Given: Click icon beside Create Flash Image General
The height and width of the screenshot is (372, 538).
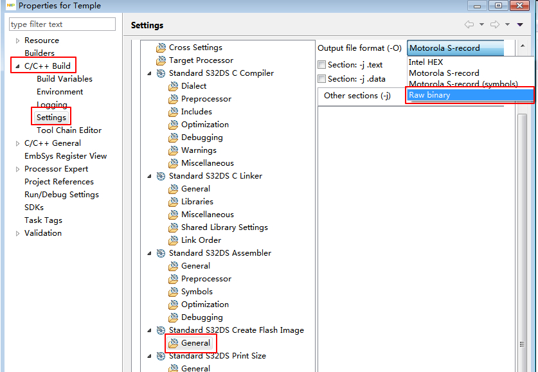Looking at the screenshot, I should pos(174,343).
